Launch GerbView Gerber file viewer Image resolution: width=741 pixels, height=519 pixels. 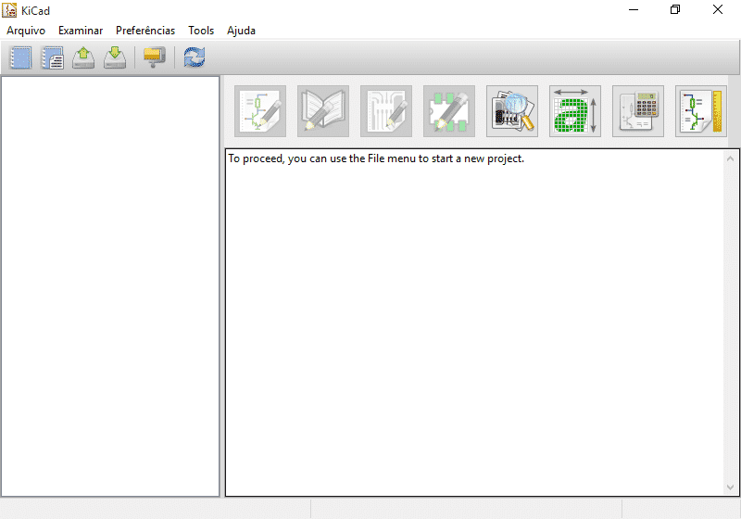pyautogui.click(x=512, y=111)
